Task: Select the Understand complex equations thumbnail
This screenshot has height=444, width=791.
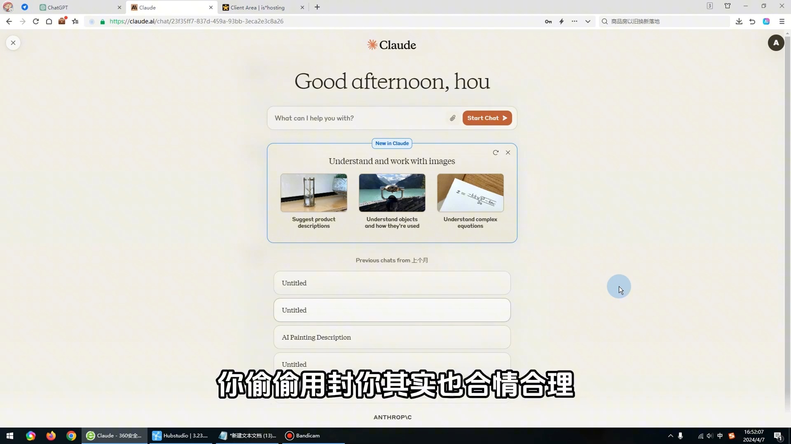Action: tap(470, 193)
